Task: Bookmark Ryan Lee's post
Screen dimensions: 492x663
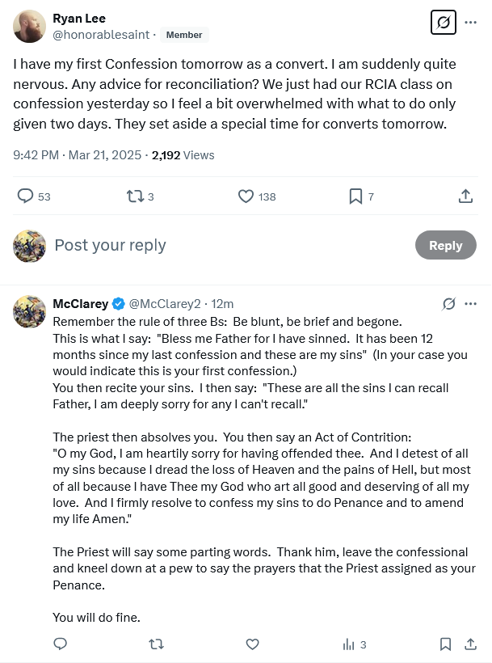Action: tap(355, 196)
